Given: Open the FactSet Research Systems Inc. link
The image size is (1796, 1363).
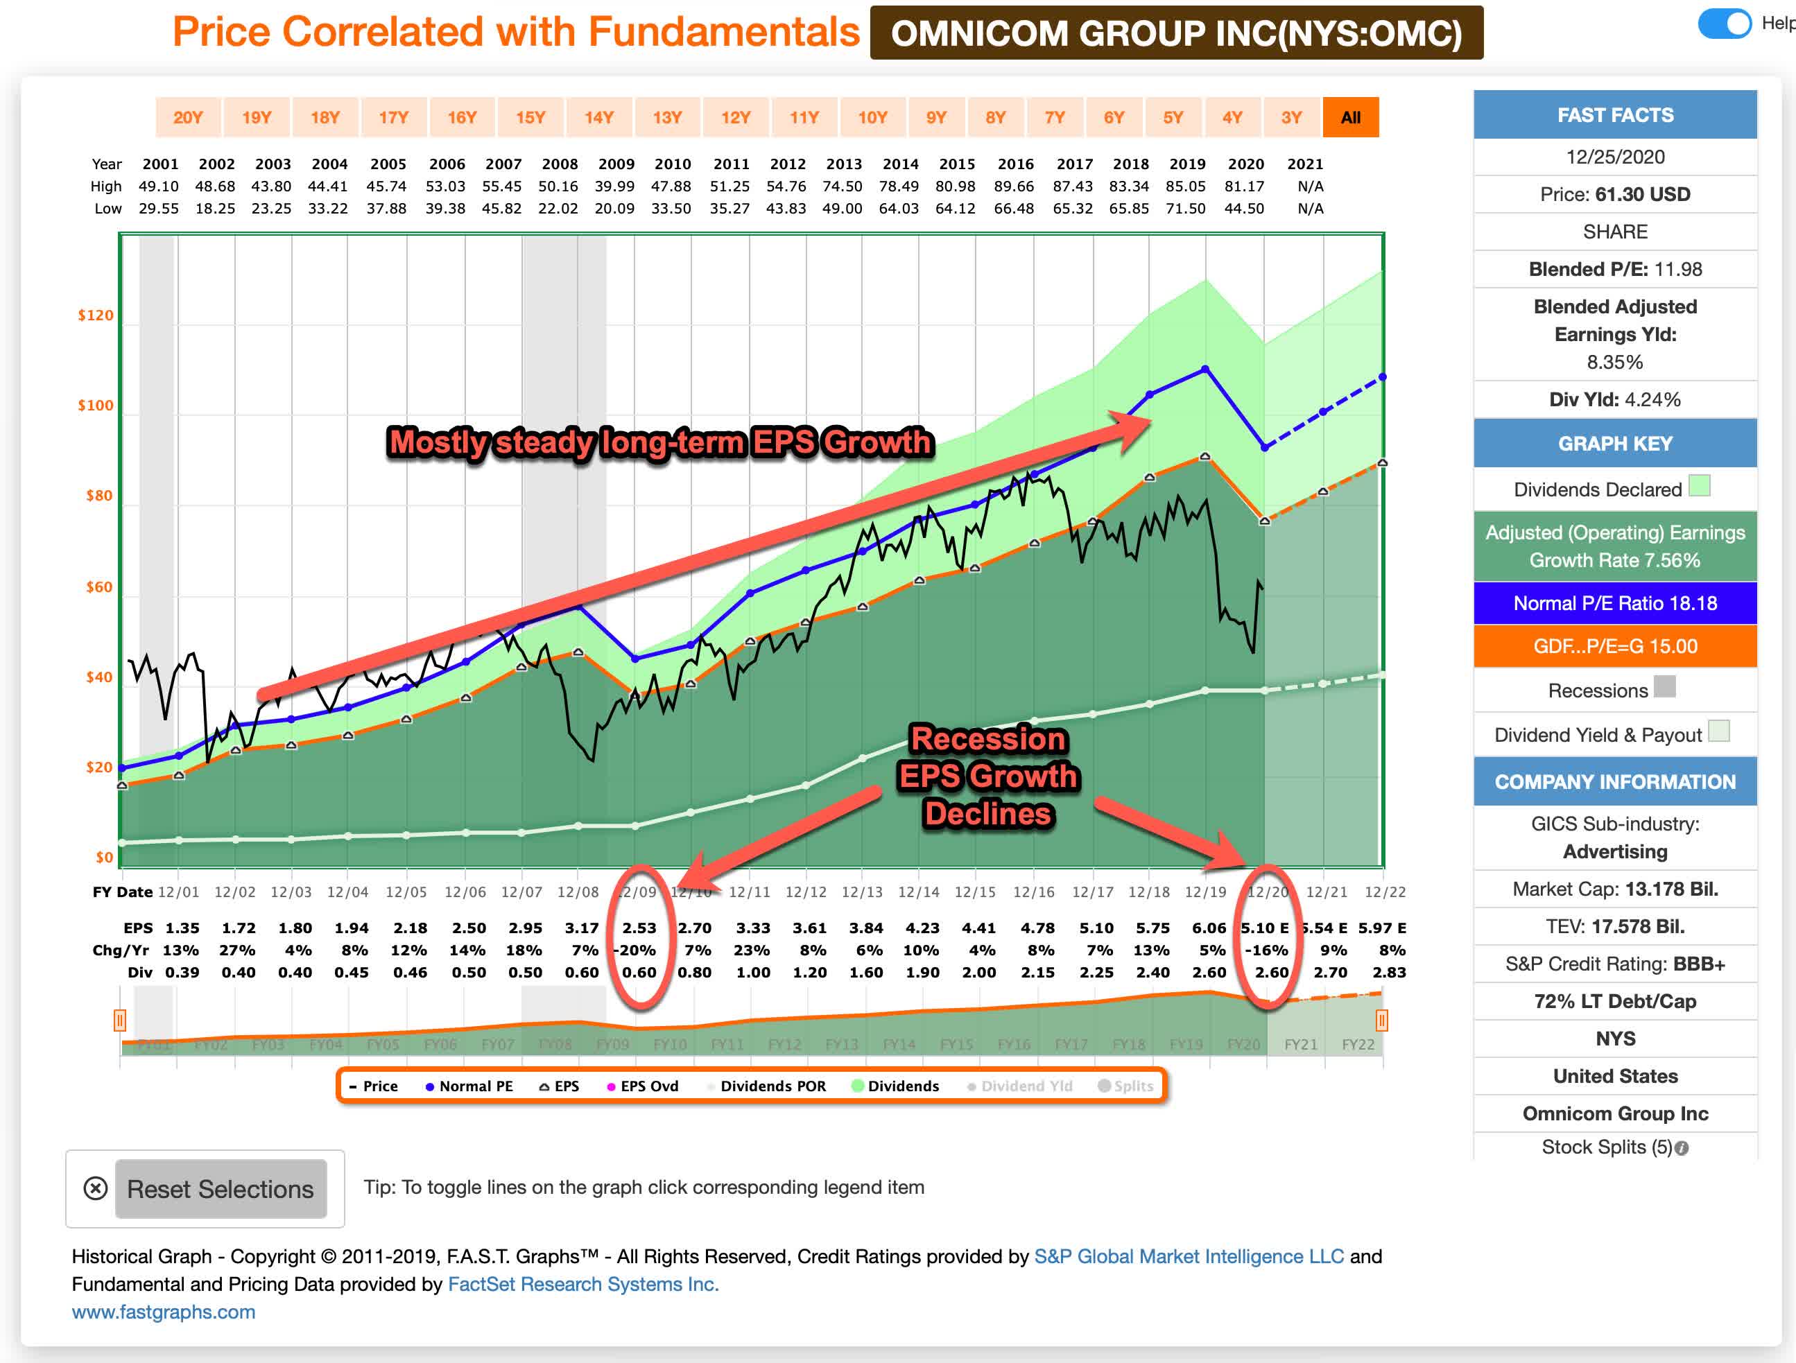Looking at the screenshot, I should [x=583, y=1284].
